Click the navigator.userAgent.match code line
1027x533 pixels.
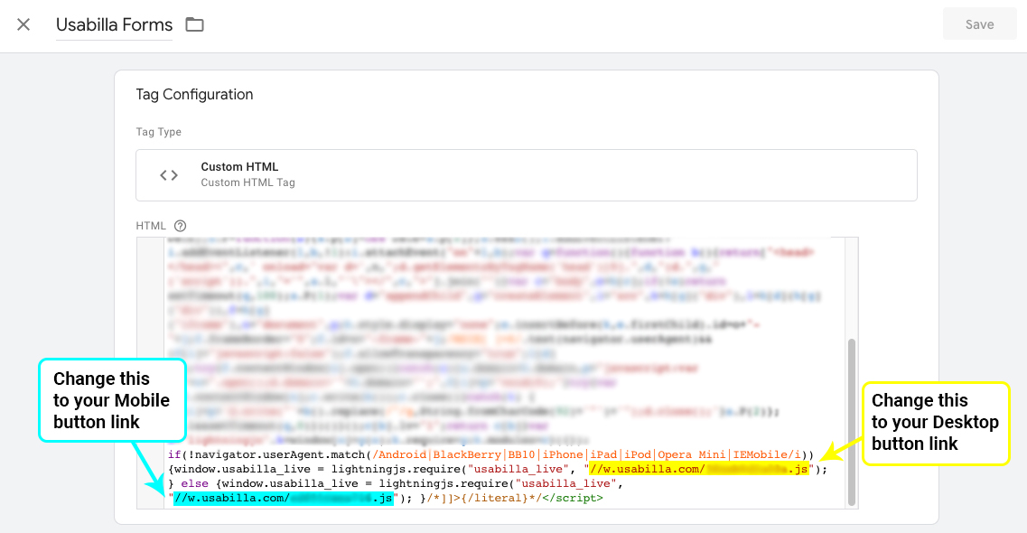(x=491, y=454)
